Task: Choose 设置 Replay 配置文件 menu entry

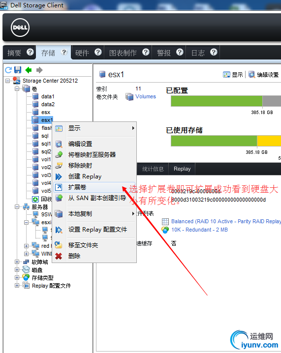Action: point(94,230)
